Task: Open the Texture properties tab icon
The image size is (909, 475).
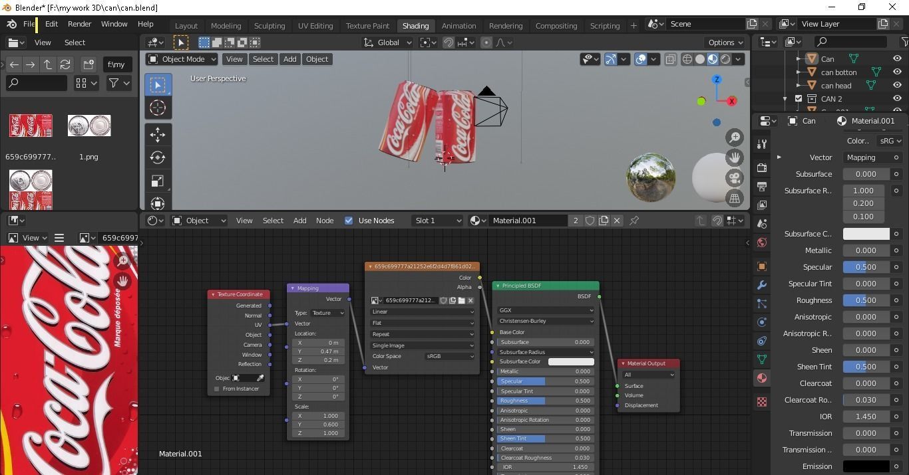Action: 762,402
